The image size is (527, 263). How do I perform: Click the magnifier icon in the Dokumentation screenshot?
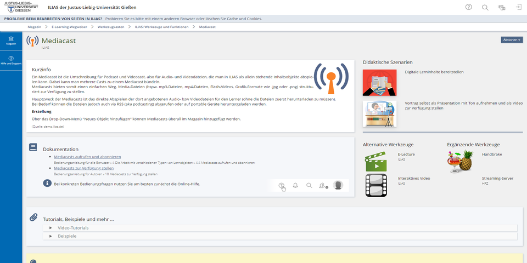(309, 185)
